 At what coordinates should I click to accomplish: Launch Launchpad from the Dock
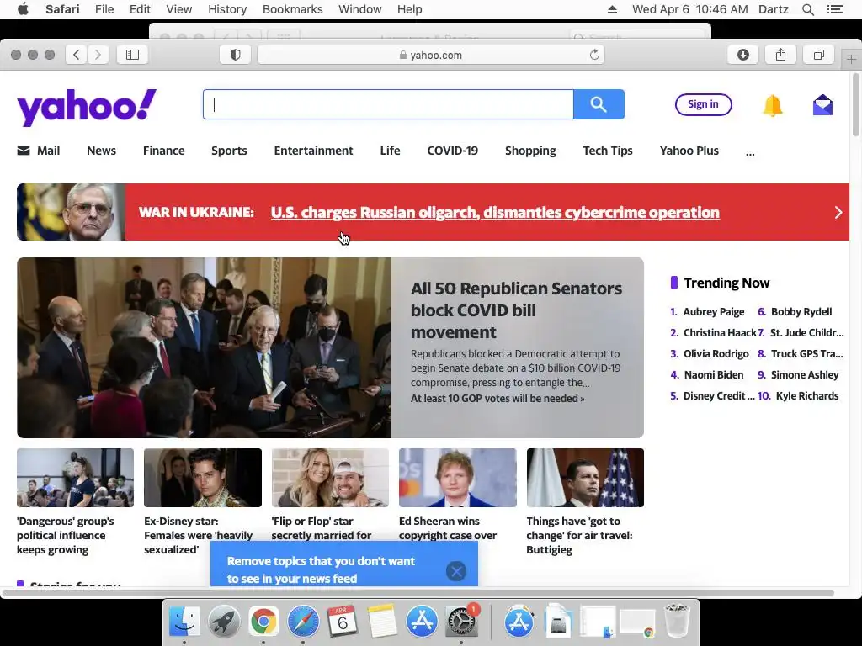click(224, 622)
